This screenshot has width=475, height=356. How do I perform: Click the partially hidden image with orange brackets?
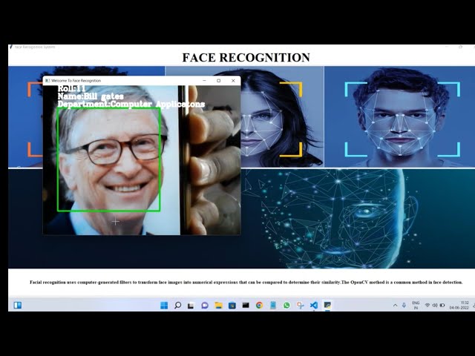[26, 116]
